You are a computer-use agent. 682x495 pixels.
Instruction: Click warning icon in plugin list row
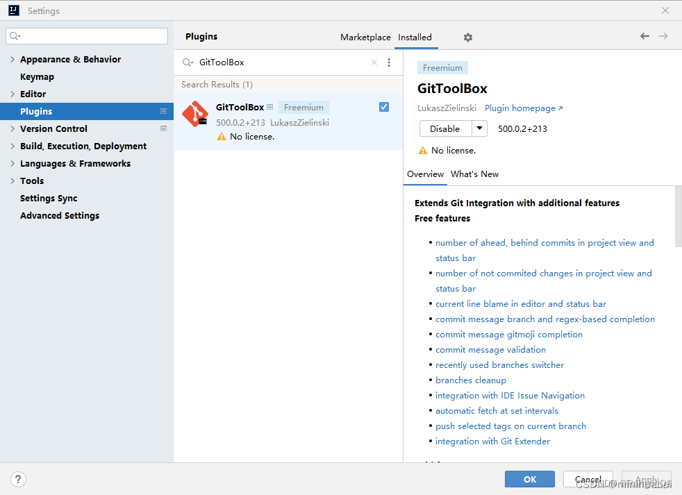point(222,137)
